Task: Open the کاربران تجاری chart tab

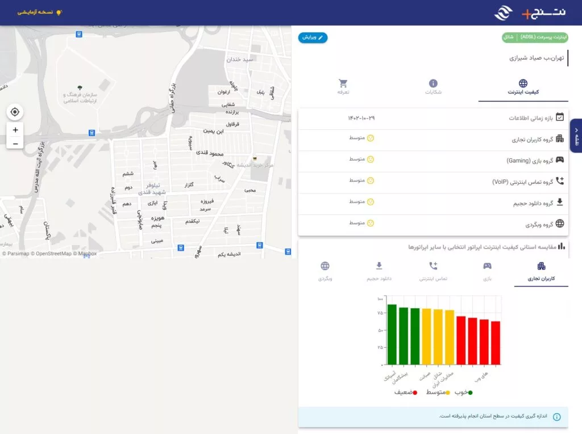Action: coord(541,272)
